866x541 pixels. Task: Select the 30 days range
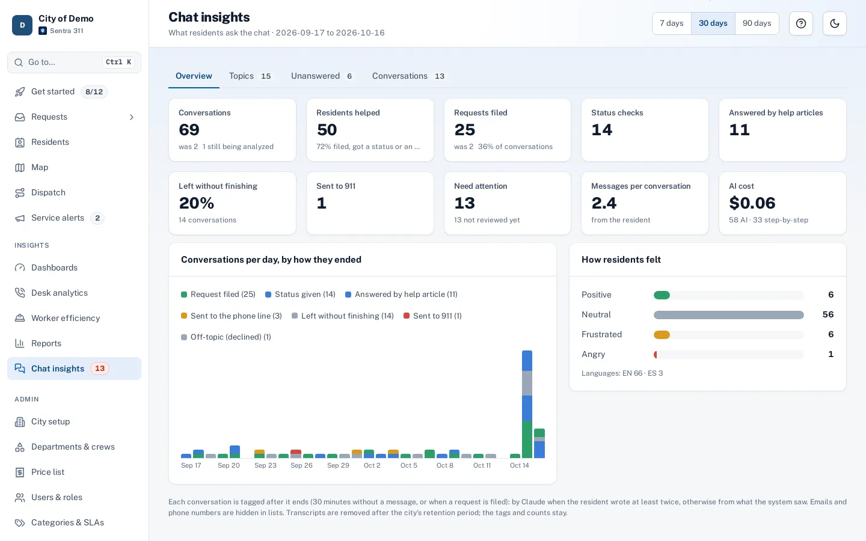[x=713, y=23]
